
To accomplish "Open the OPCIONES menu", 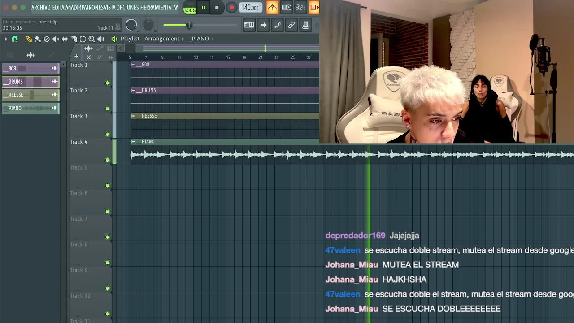I will click(128, 7).
